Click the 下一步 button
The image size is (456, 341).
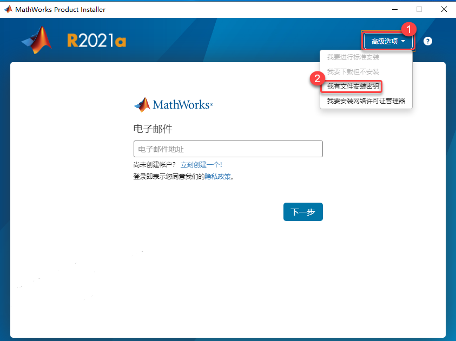pos(303,212)
